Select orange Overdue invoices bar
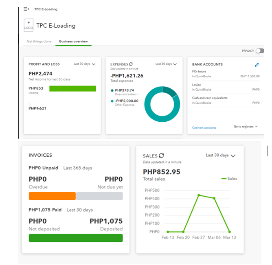The height and width of the screenshot is (265, 272). tap(52, 196)
